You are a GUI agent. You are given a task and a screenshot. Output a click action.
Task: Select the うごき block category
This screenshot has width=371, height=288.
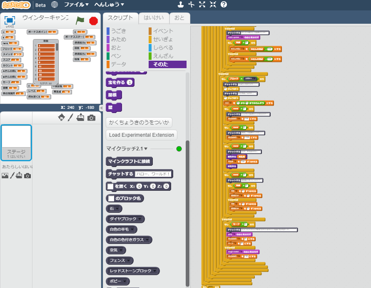tap(118, 31)
